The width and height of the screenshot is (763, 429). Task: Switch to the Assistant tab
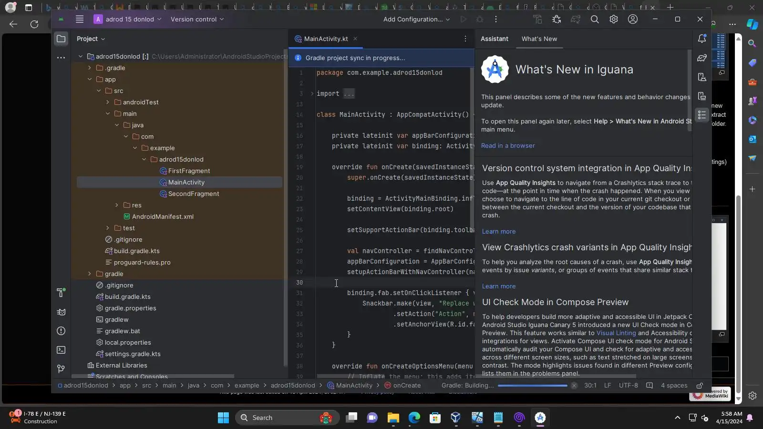(x=494, y=39)
